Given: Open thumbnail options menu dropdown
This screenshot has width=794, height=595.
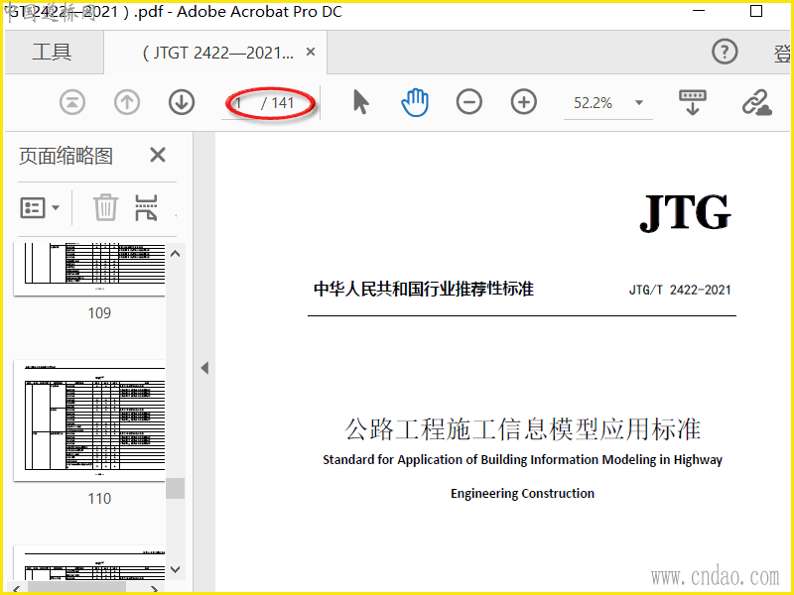Looking at the screenshot, I should pos(40,207).
